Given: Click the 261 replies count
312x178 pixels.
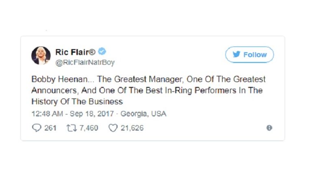Looking at the screenshot, I should point(50,128).
